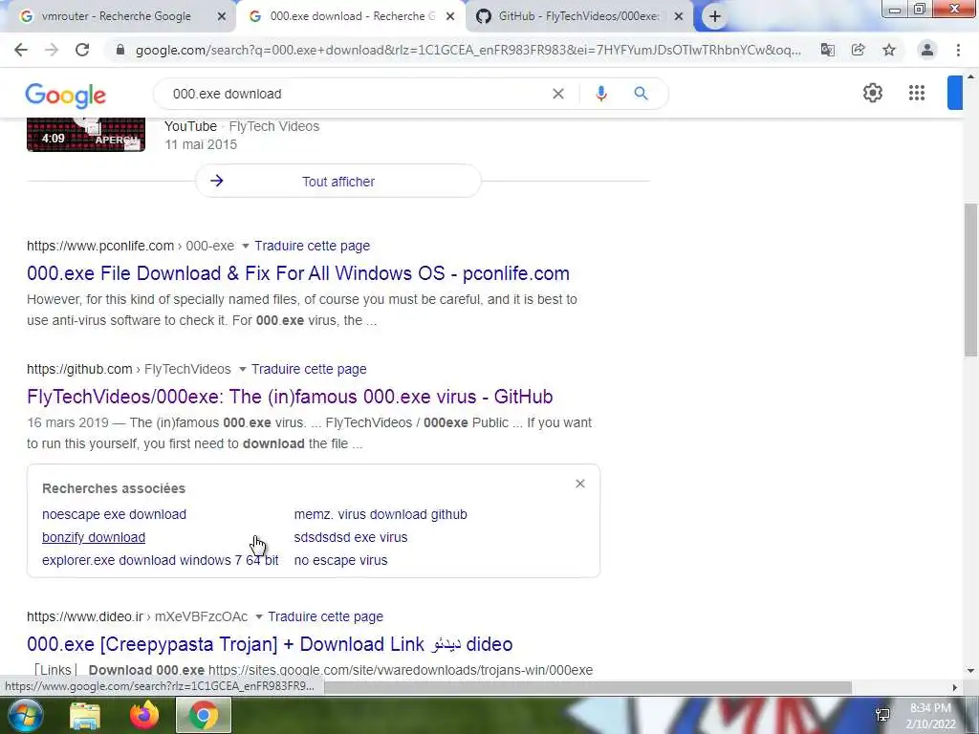Click the https://github.com › FlyTechVideos breadcrumb

pyautogui.click(x=129, y=370)
